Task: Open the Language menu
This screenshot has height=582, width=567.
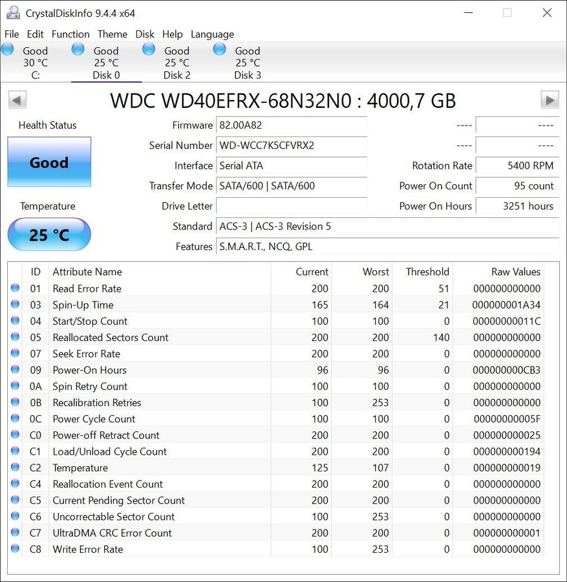Action: [x=212, y=34]
